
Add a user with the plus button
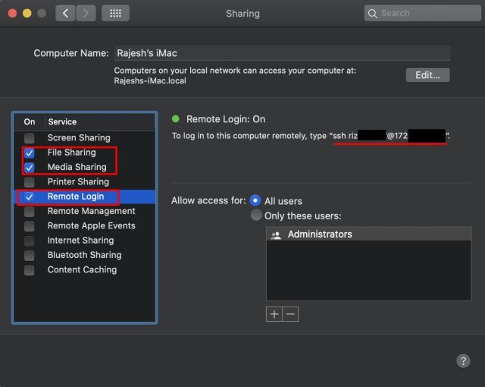(x=274, y=314)
